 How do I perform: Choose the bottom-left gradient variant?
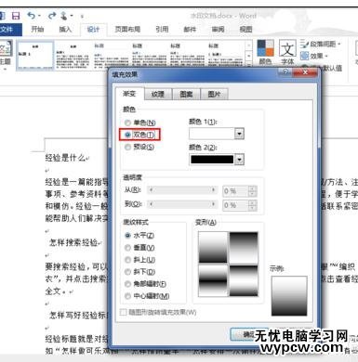click(213, 280)
